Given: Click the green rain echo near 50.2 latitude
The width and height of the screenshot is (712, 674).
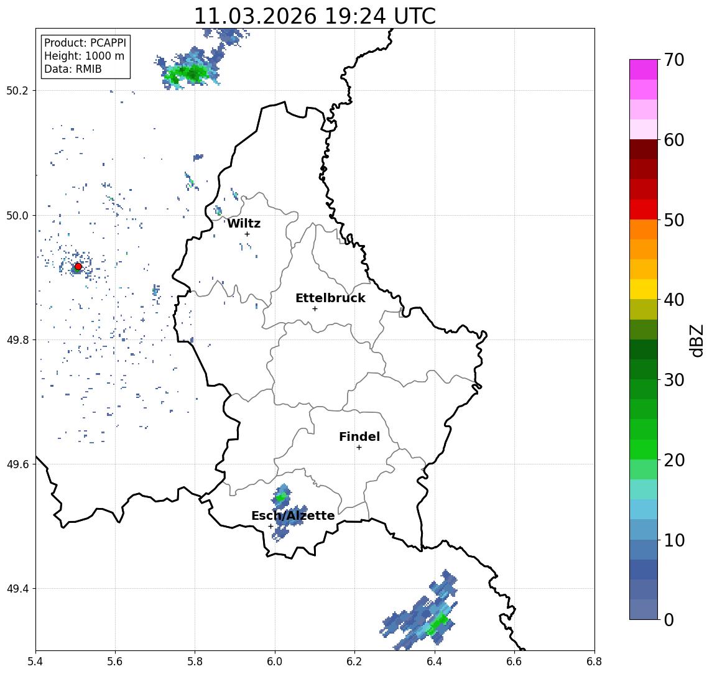Looking at the screenshot, I should [188, 73].
